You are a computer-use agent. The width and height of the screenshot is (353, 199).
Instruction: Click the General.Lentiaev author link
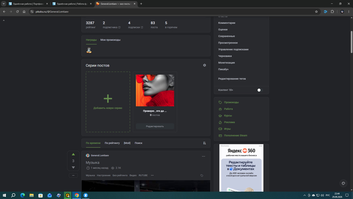pyautogui.click(x=100, y=156)
